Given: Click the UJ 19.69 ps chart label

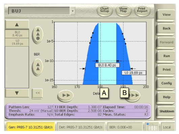Looking at the screenshot, I should (x=134, y=73).
